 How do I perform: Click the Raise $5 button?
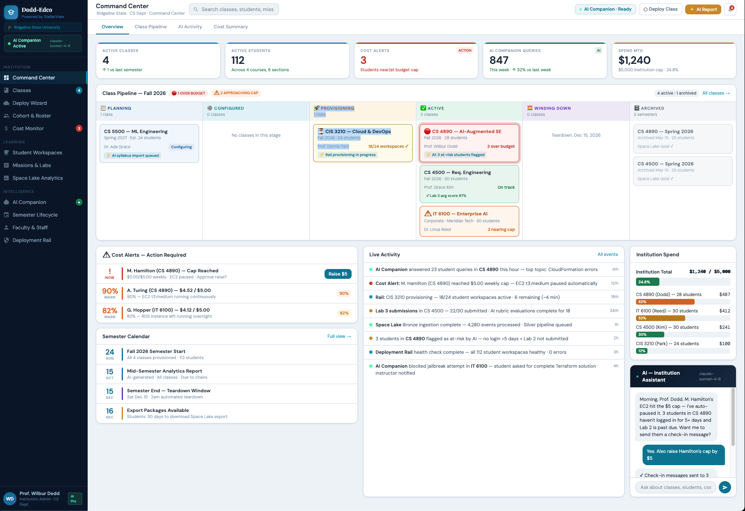(338, 274)
